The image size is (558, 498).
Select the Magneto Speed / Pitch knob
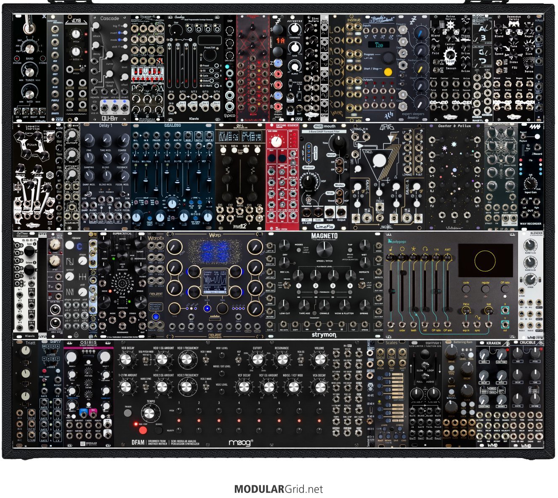(x=324, y=250)
